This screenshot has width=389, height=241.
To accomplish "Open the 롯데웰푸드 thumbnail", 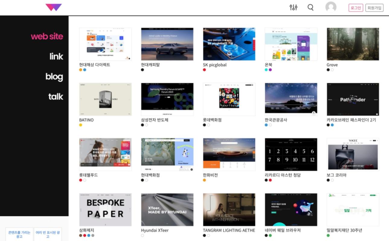I will click(x=105, y=154).
